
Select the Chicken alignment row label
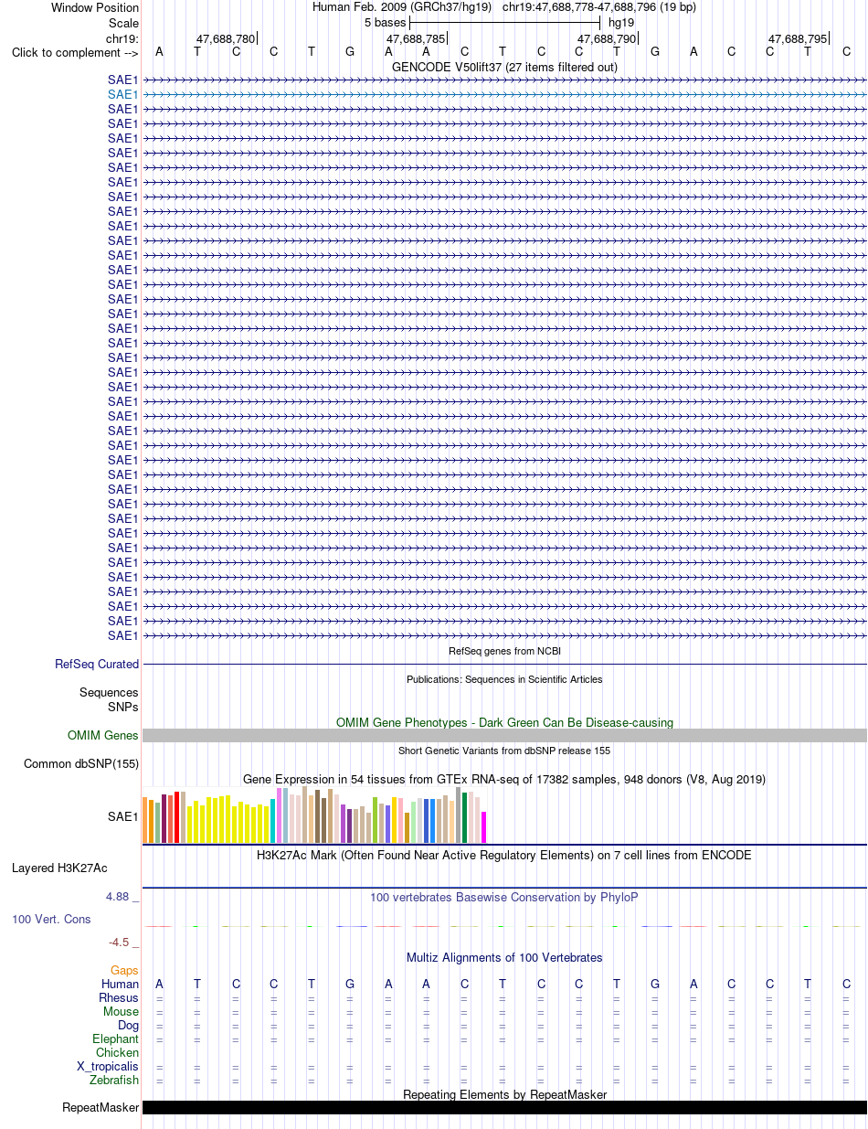[118, 1053]
